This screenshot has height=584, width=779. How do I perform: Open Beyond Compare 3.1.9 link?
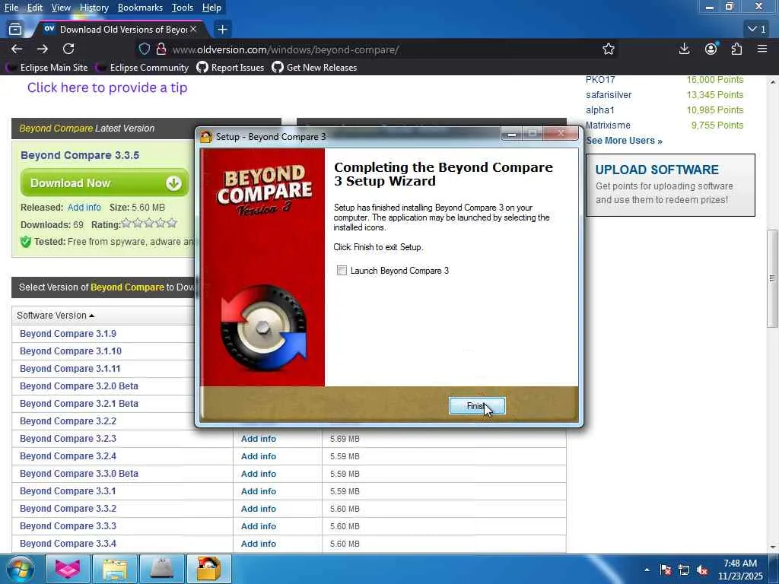68,333
